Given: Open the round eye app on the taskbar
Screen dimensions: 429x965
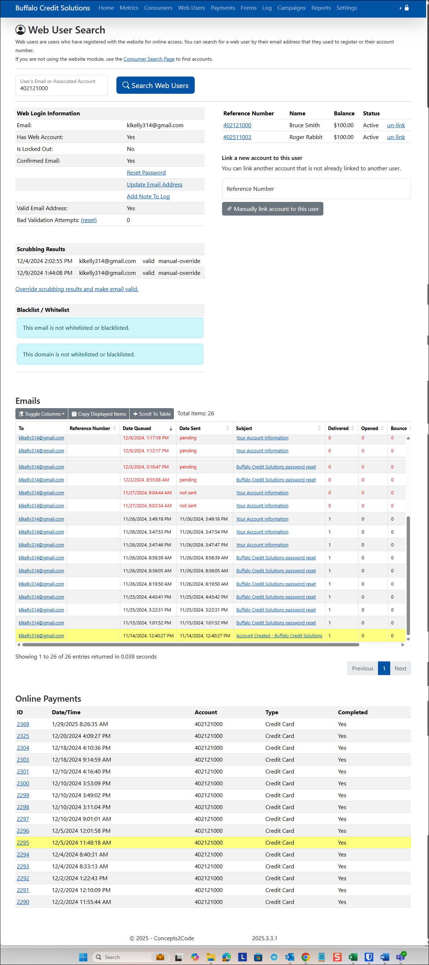Looking at the screenshot, I should tap(274, 957).
